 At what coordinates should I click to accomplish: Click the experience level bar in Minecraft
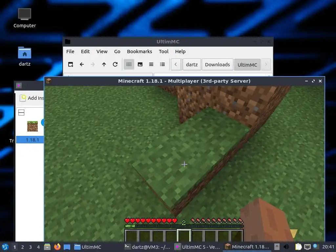(x=184, y=226)
